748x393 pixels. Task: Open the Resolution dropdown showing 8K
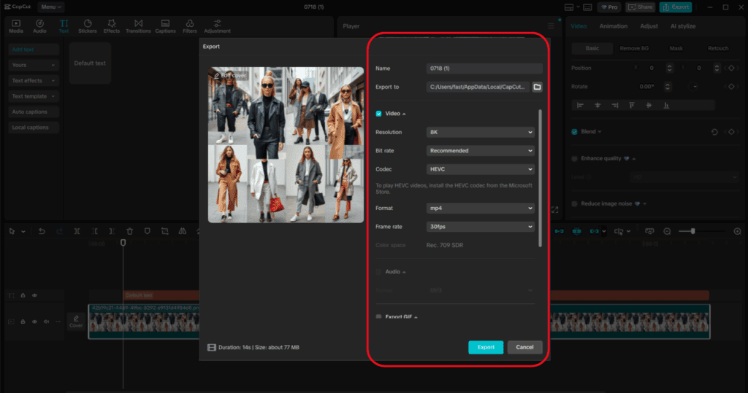click(x=480, y=132)
